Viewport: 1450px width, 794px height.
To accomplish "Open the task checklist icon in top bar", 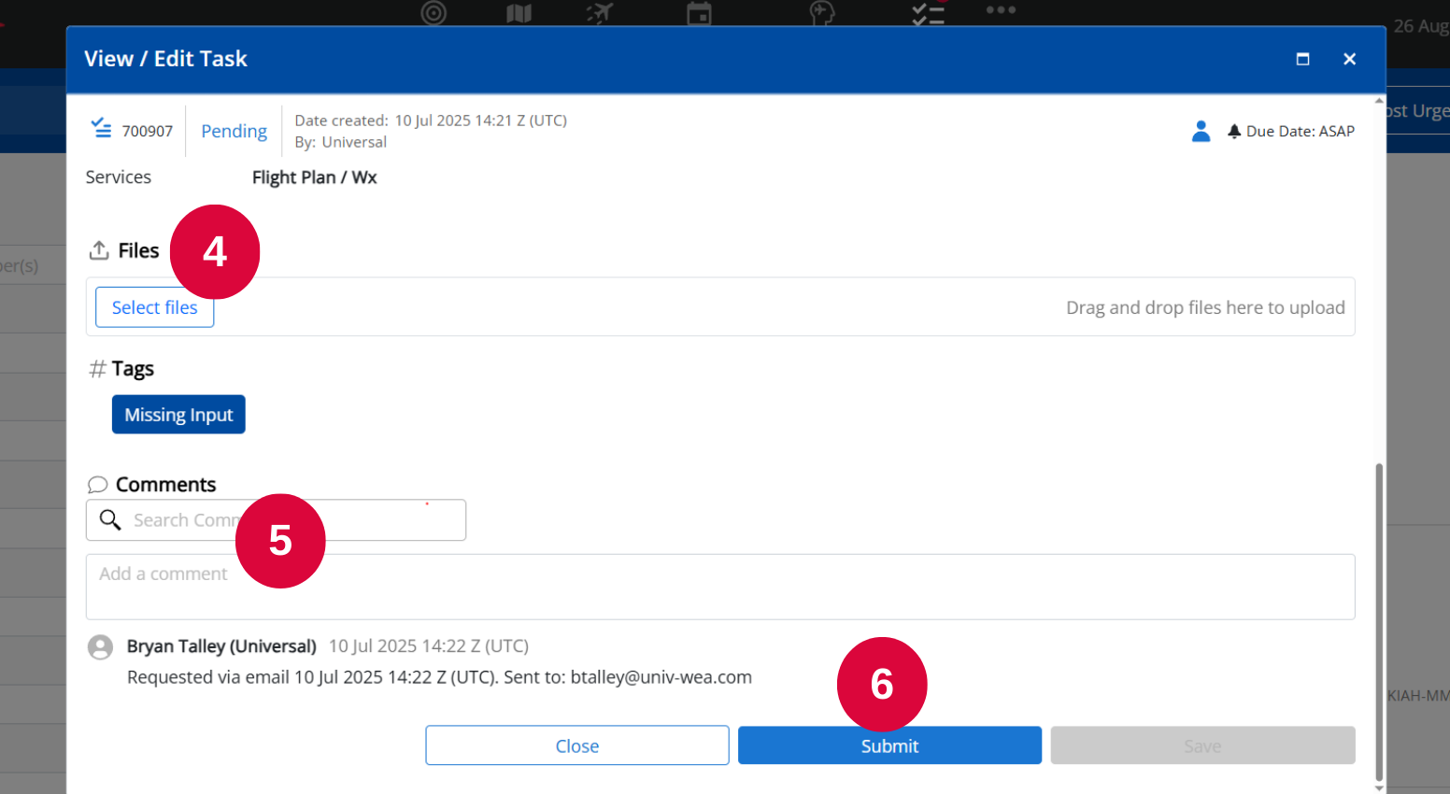I will click(928, 13).
